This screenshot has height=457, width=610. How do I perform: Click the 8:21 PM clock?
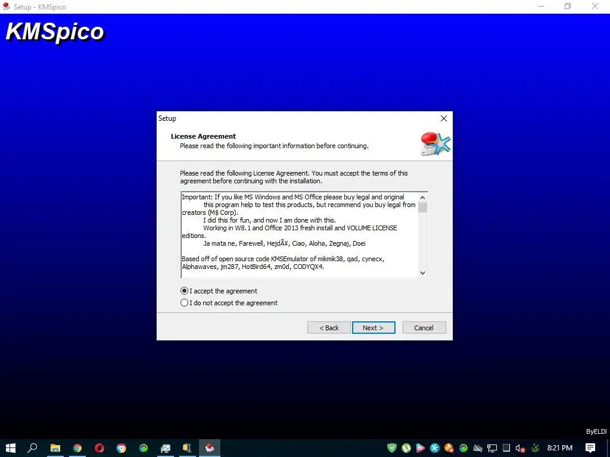tap(560, 448)
